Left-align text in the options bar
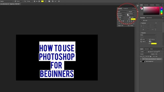Viewport: 164px width, 92px height. tap(35, 1)
